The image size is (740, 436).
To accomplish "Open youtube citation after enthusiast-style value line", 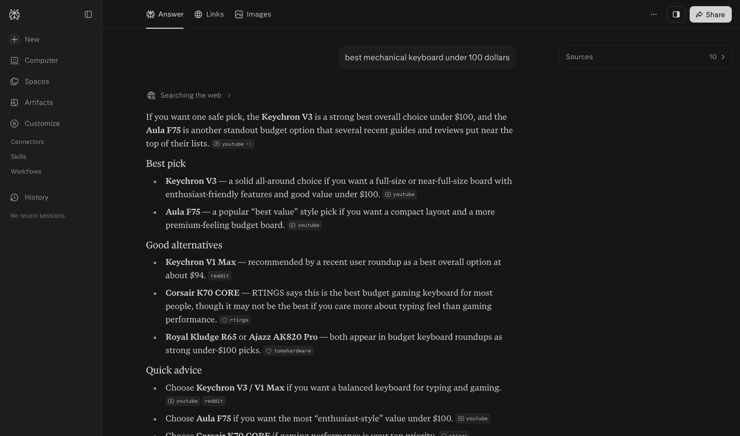I will 473,419.
